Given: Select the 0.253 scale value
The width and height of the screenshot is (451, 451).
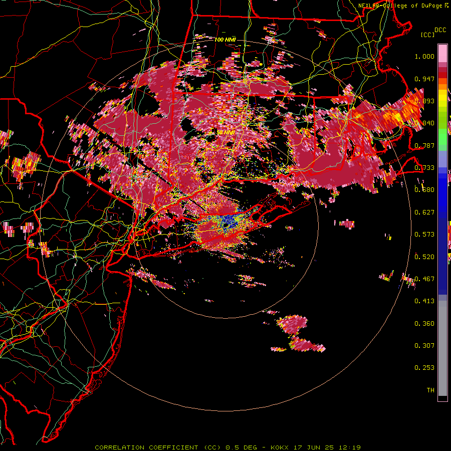Looking at the screenshot, I should pyautogui.click(x=424, y=368).
